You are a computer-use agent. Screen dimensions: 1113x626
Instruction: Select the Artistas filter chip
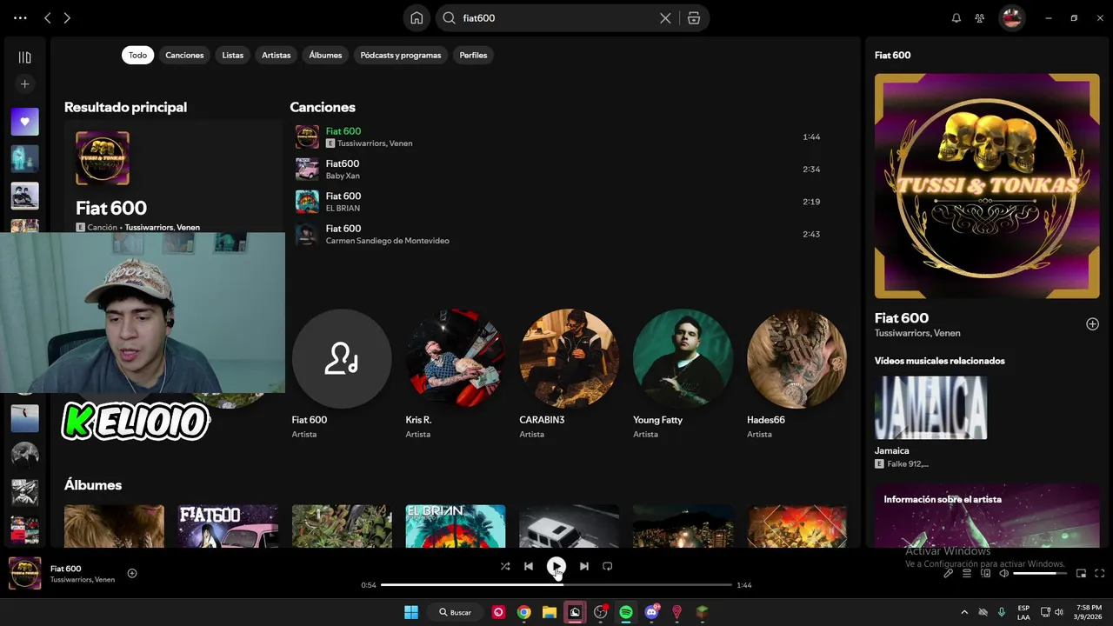click(x=277, y=55)
